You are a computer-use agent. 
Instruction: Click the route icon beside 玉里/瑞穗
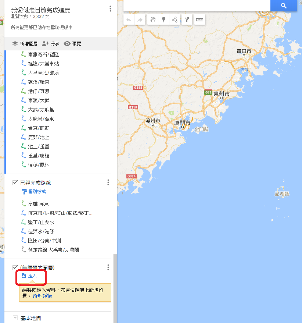(x=23, y=156)
